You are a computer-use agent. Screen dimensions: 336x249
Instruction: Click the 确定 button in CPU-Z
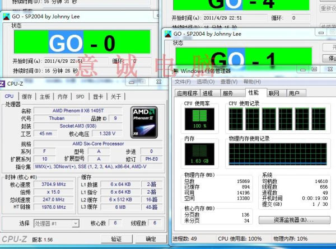tap(151, 239)
